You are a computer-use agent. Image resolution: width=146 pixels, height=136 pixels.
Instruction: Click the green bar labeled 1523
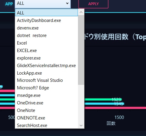103,99
